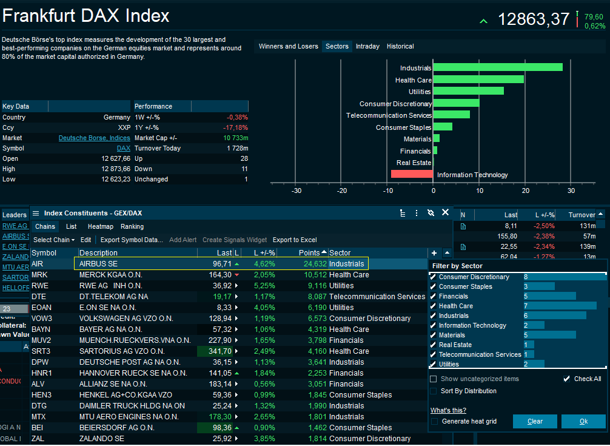Follow the Deutsche Borse, Indices link
610x446 pixels.
(94, 138)
